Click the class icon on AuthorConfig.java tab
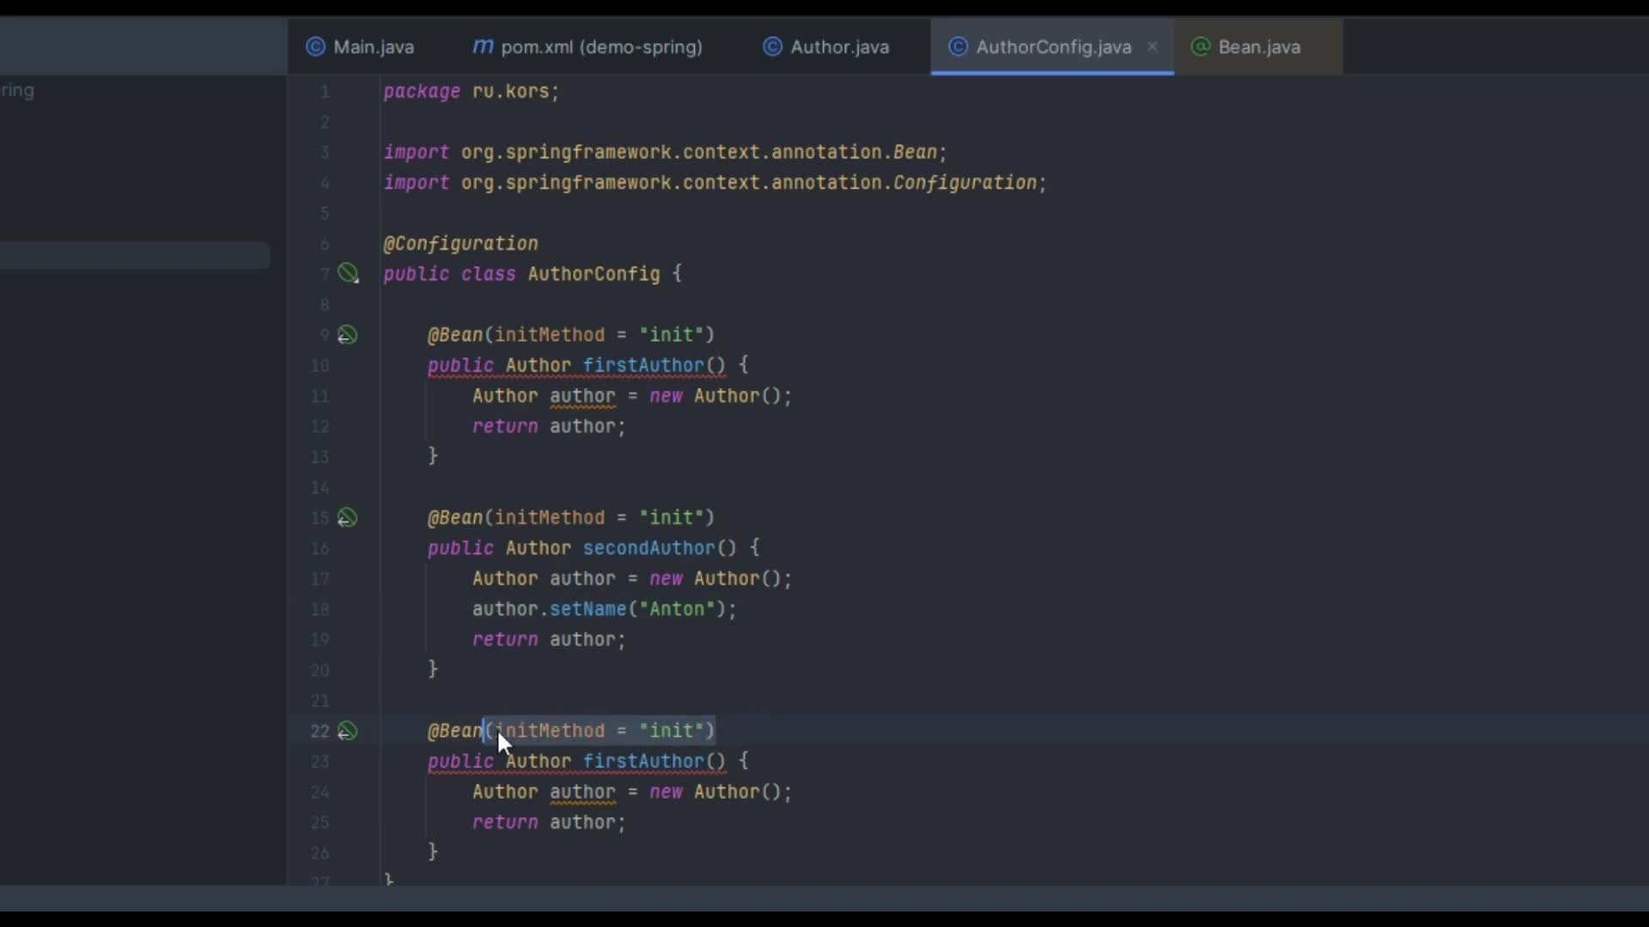The height and width of the screenshot is (927, 1649). pos(958,47)
